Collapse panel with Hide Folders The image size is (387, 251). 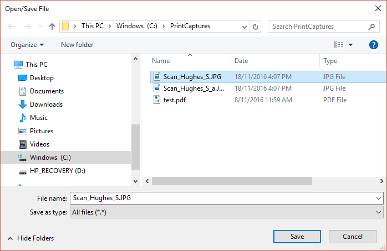(x=31, y=238)
